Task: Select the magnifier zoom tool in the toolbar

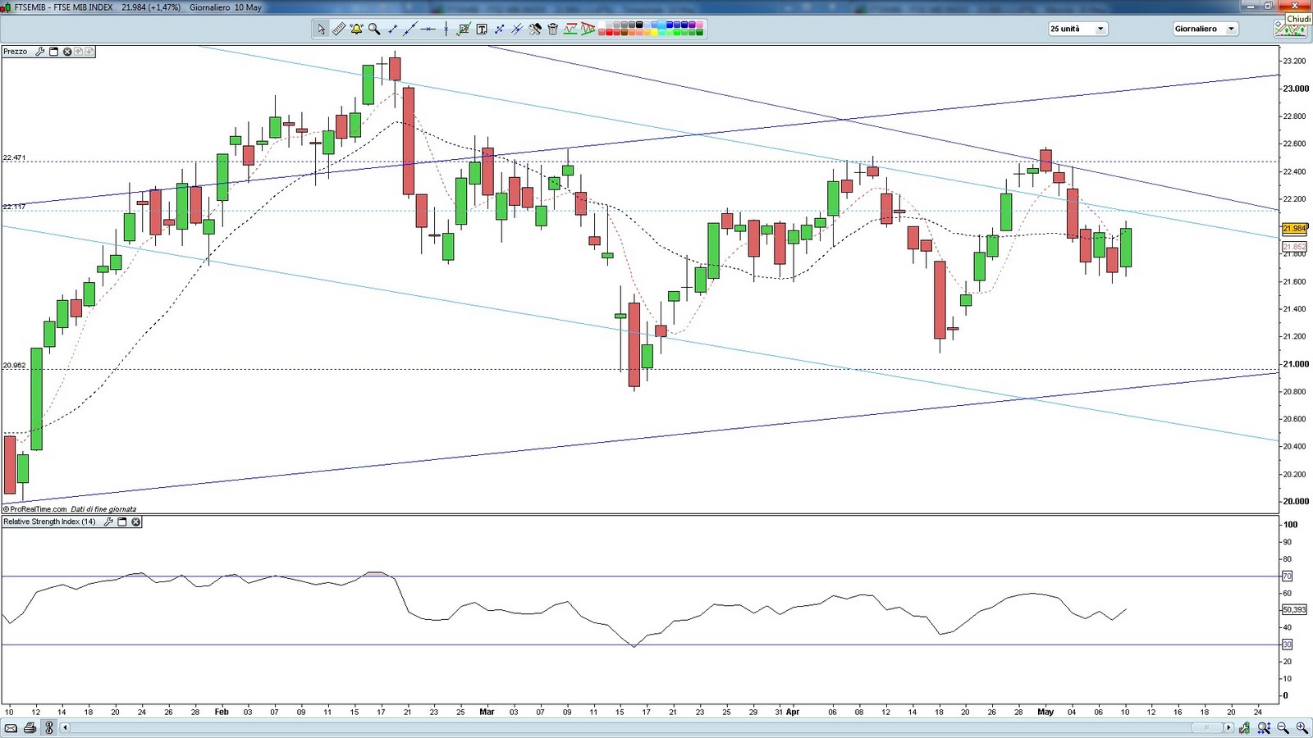Action: tap(374, 29)
